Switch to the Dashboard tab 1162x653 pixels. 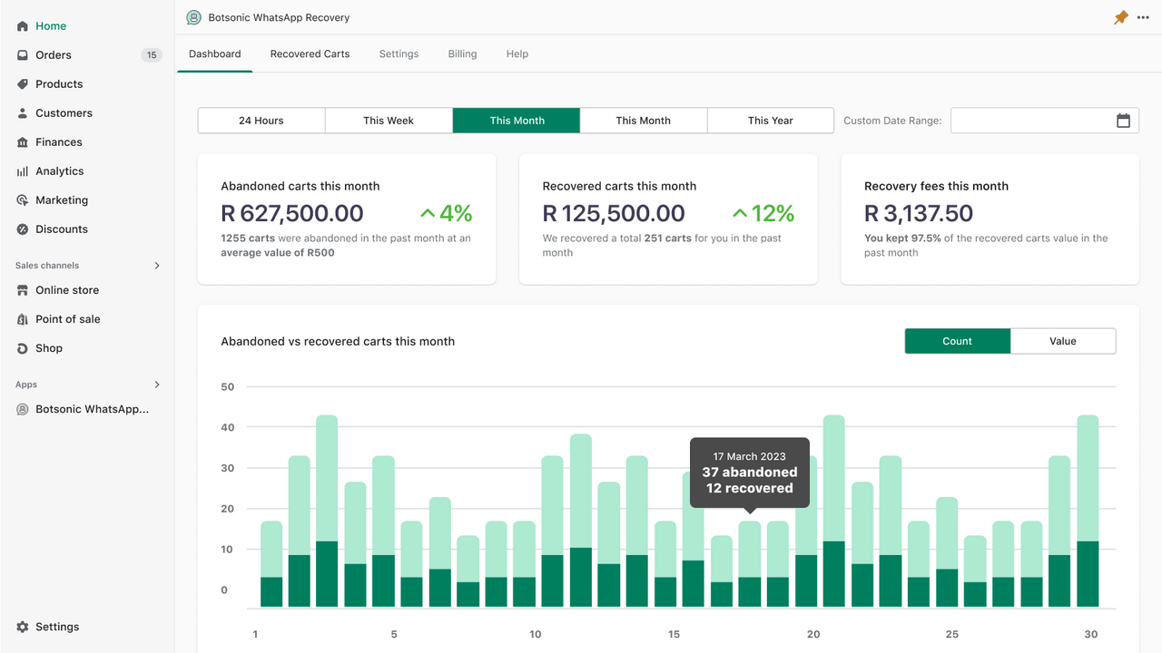[x=215, y=54]
